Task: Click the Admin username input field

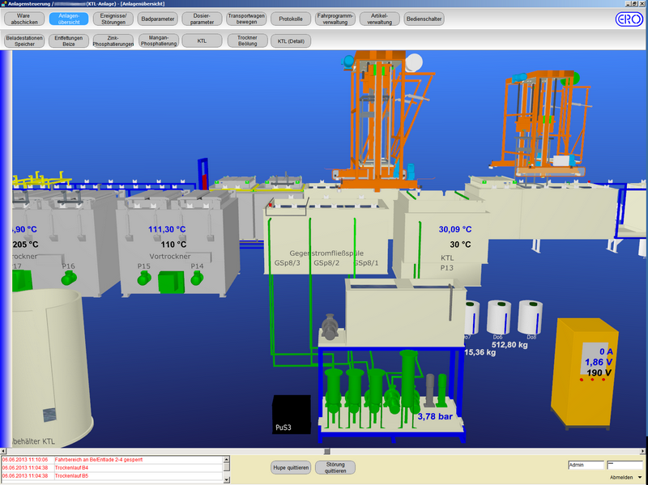Action: pos(586,466)
